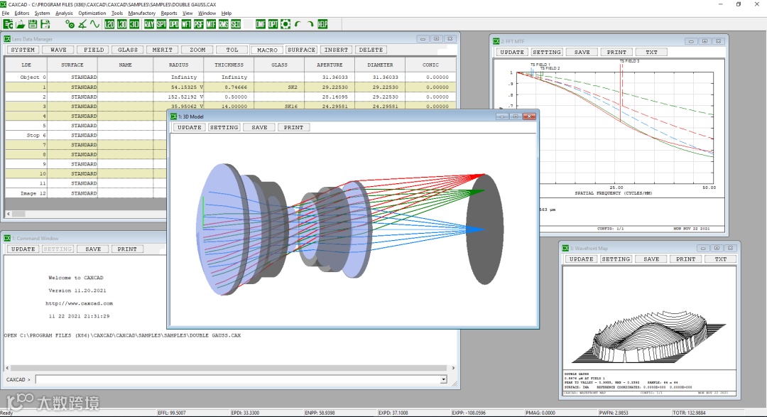
Task: Click the undo arrow toolbar icon
Action: click(x=298, y=24)
